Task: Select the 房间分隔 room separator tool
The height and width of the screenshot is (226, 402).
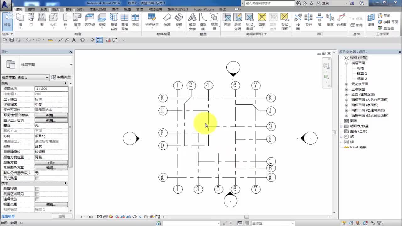Action: click(x=238, y=22)
